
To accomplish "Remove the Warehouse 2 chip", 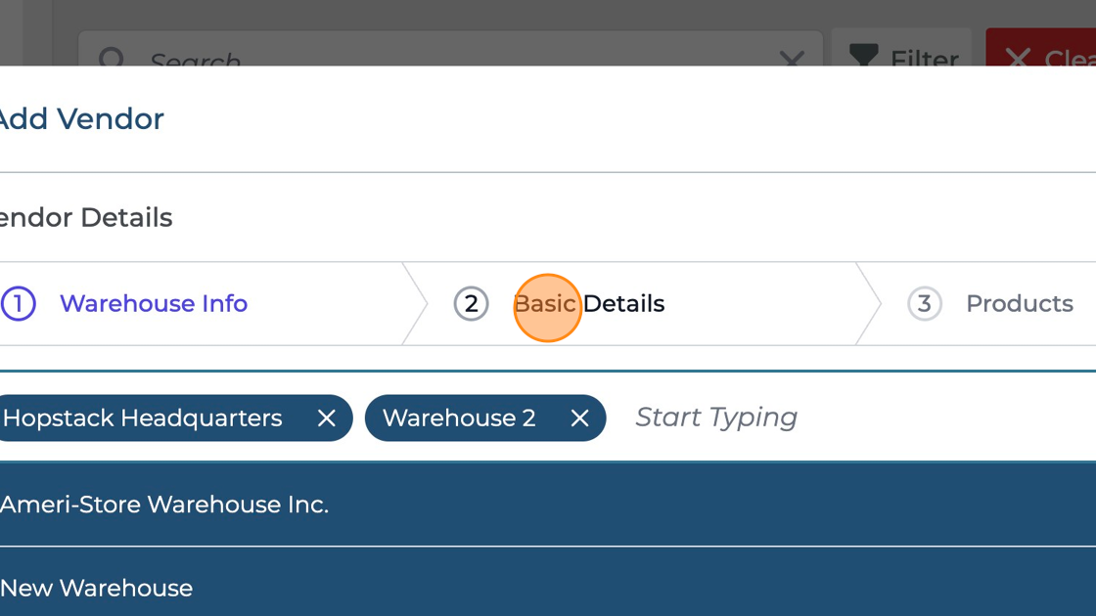I will (x=579, y=418).
